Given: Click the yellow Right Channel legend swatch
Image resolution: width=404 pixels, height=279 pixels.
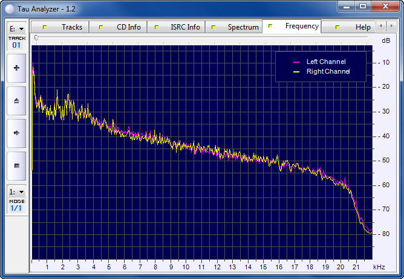Looking at the screenshot, I should click(296, 72).
